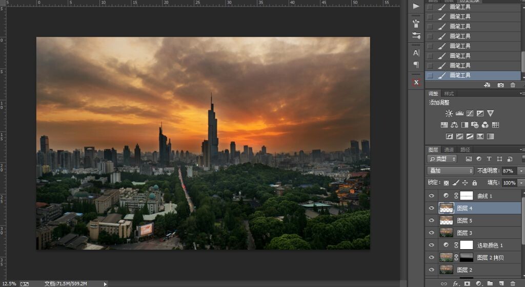Link layers with the chain icon

coord(444,283)
